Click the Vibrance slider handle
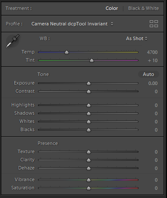The height and width of the screenshot is (198, 167). tap(88, 180)
